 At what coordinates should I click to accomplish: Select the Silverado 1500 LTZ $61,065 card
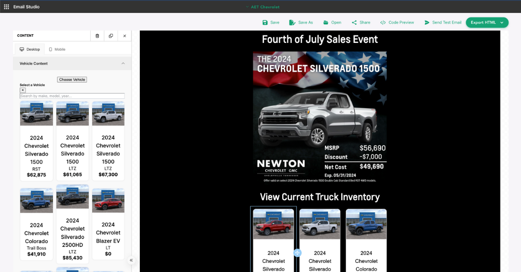pyautogui.click(x=73, y=141)
